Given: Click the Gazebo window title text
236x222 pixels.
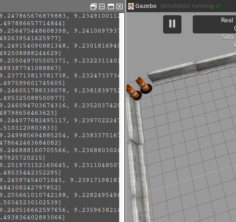Looking at the screenshot, I should 146,6.
